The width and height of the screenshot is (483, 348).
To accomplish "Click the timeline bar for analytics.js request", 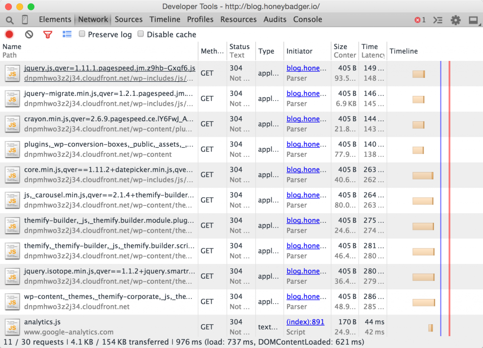I will pyautogui.click(x=431, y=327).
